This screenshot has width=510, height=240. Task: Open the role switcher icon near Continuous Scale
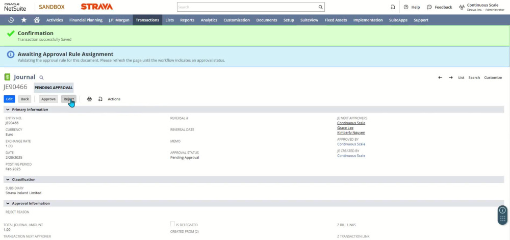coord(462,7)
